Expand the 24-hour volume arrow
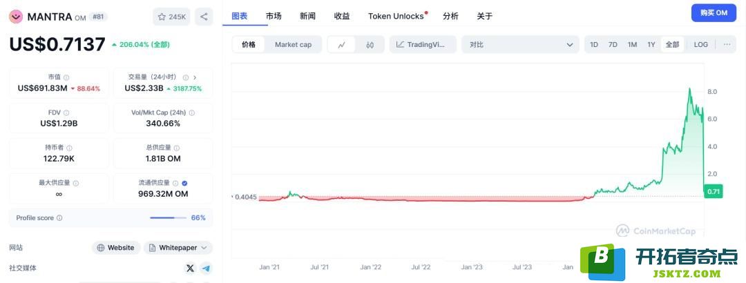This screenshot has width=746, height=283. coord(195,77)
